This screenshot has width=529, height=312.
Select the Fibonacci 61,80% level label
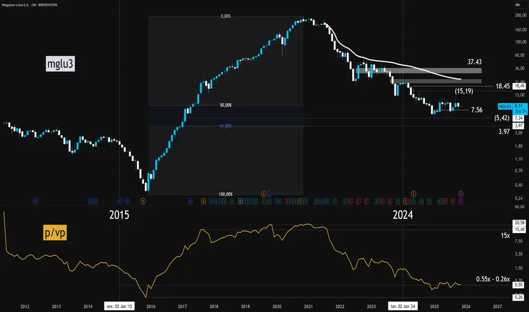226,126
